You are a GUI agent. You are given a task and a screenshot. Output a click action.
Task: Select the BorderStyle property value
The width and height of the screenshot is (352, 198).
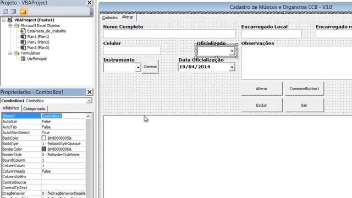coord(63,155)
